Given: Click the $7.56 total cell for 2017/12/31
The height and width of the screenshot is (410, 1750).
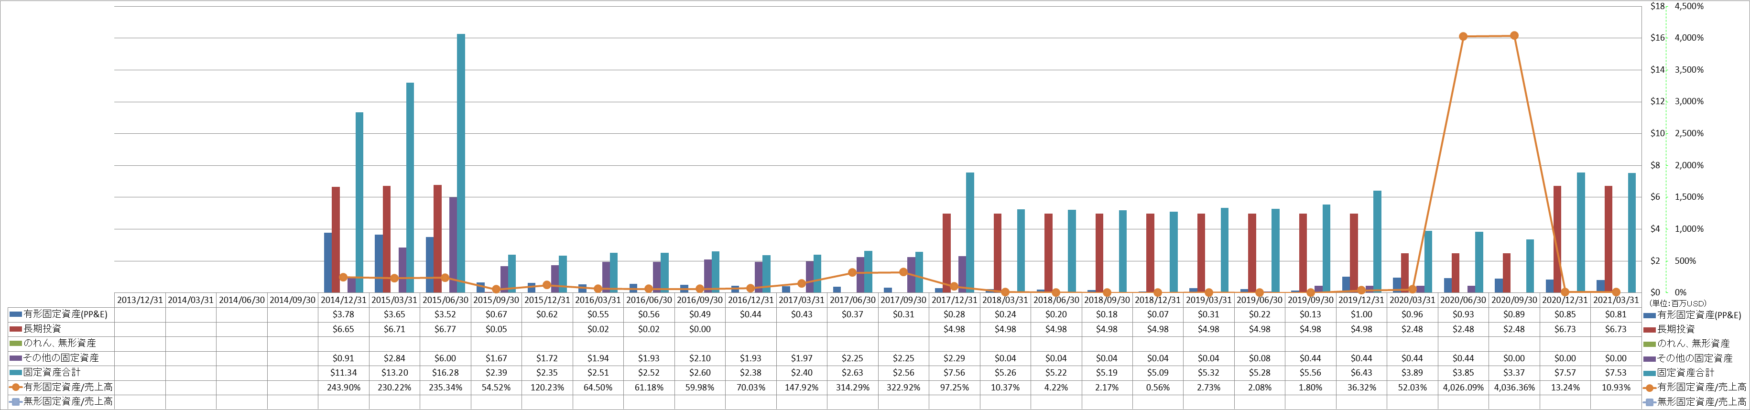Looking at the screenshot, I should point(955,373).
